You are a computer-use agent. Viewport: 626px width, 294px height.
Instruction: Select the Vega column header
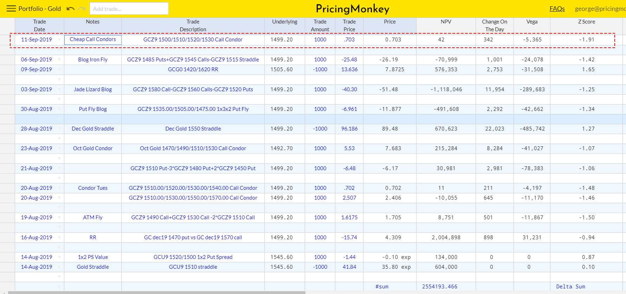(x=532, y=26)
